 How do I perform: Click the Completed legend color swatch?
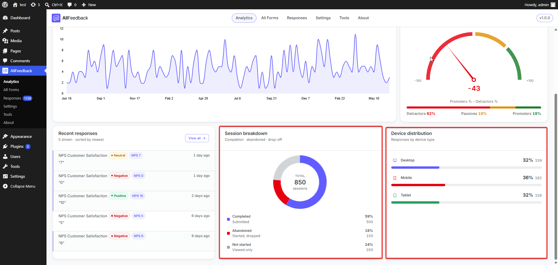pos(228,219)
